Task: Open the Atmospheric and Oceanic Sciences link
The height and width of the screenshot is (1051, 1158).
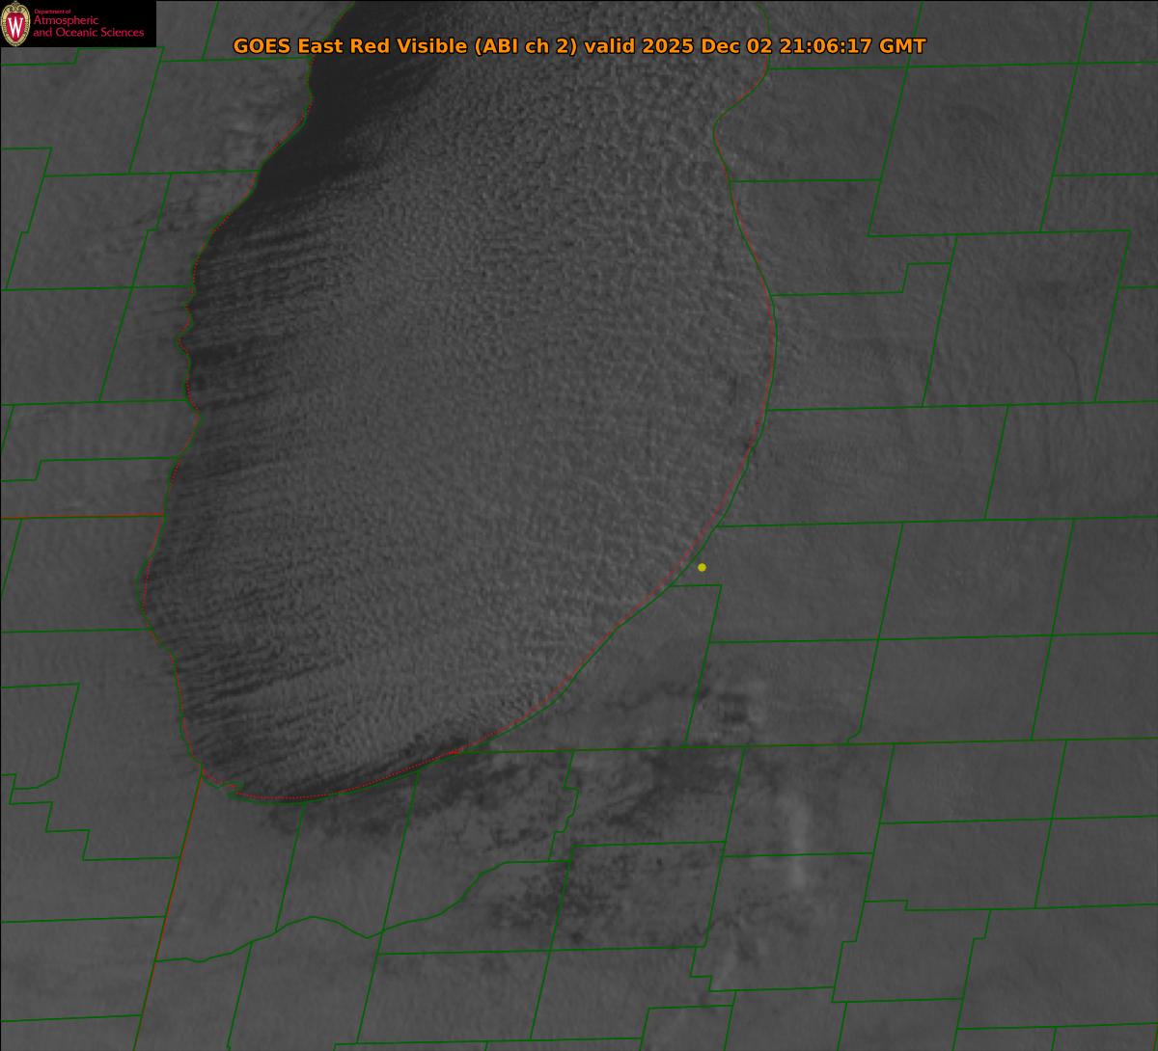Action: [88, 28]
